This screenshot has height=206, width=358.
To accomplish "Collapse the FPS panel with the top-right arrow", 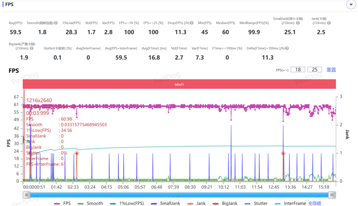I will 351,4.
